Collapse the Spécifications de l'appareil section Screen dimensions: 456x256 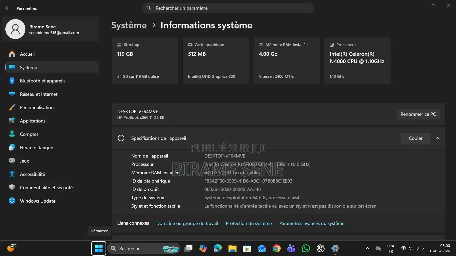tap(437, 138)
